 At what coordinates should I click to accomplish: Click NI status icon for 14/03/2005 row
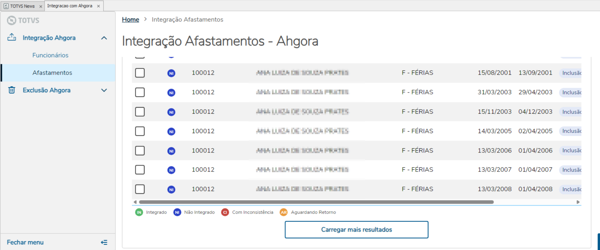pos(171,131)
